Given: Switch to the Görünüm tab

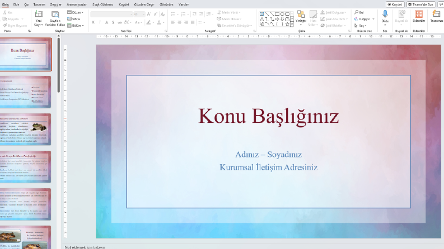Looking at the screenshot, I should 166,4.
